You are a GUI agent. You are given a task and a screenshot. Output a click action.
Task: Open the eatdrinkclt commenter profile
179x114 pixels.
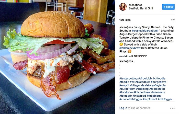(x=126, y=56)
